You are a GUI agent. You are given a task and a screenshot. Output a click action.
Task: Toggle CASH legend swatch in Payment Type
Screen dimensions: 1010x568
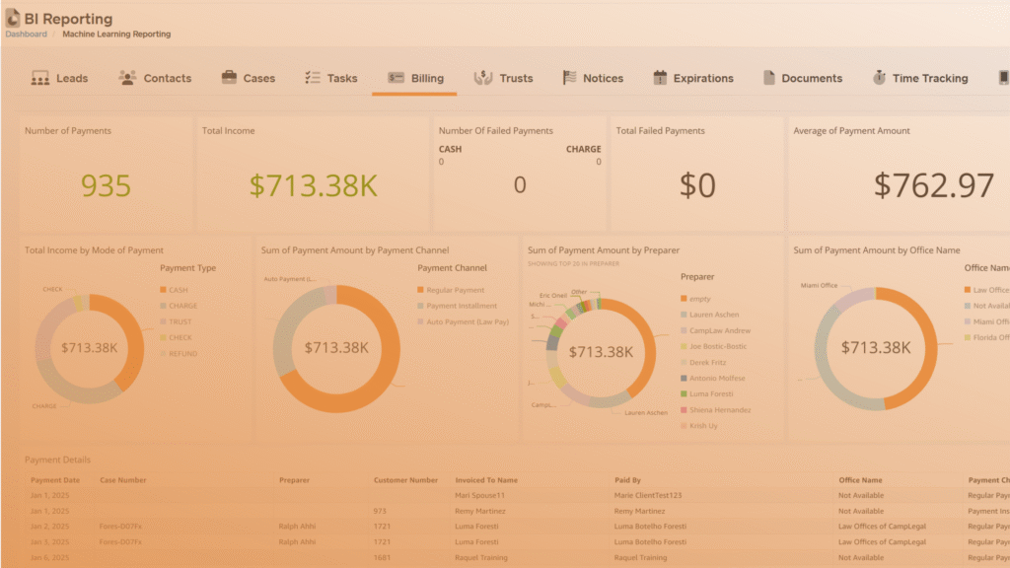[x=163, y=290]
